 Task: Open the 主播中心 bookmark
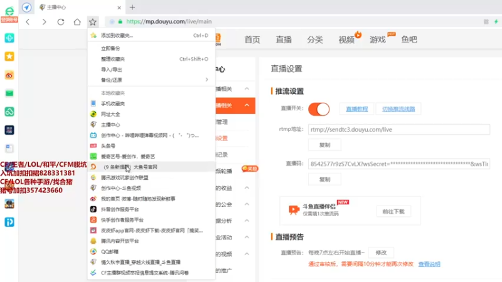151,125
